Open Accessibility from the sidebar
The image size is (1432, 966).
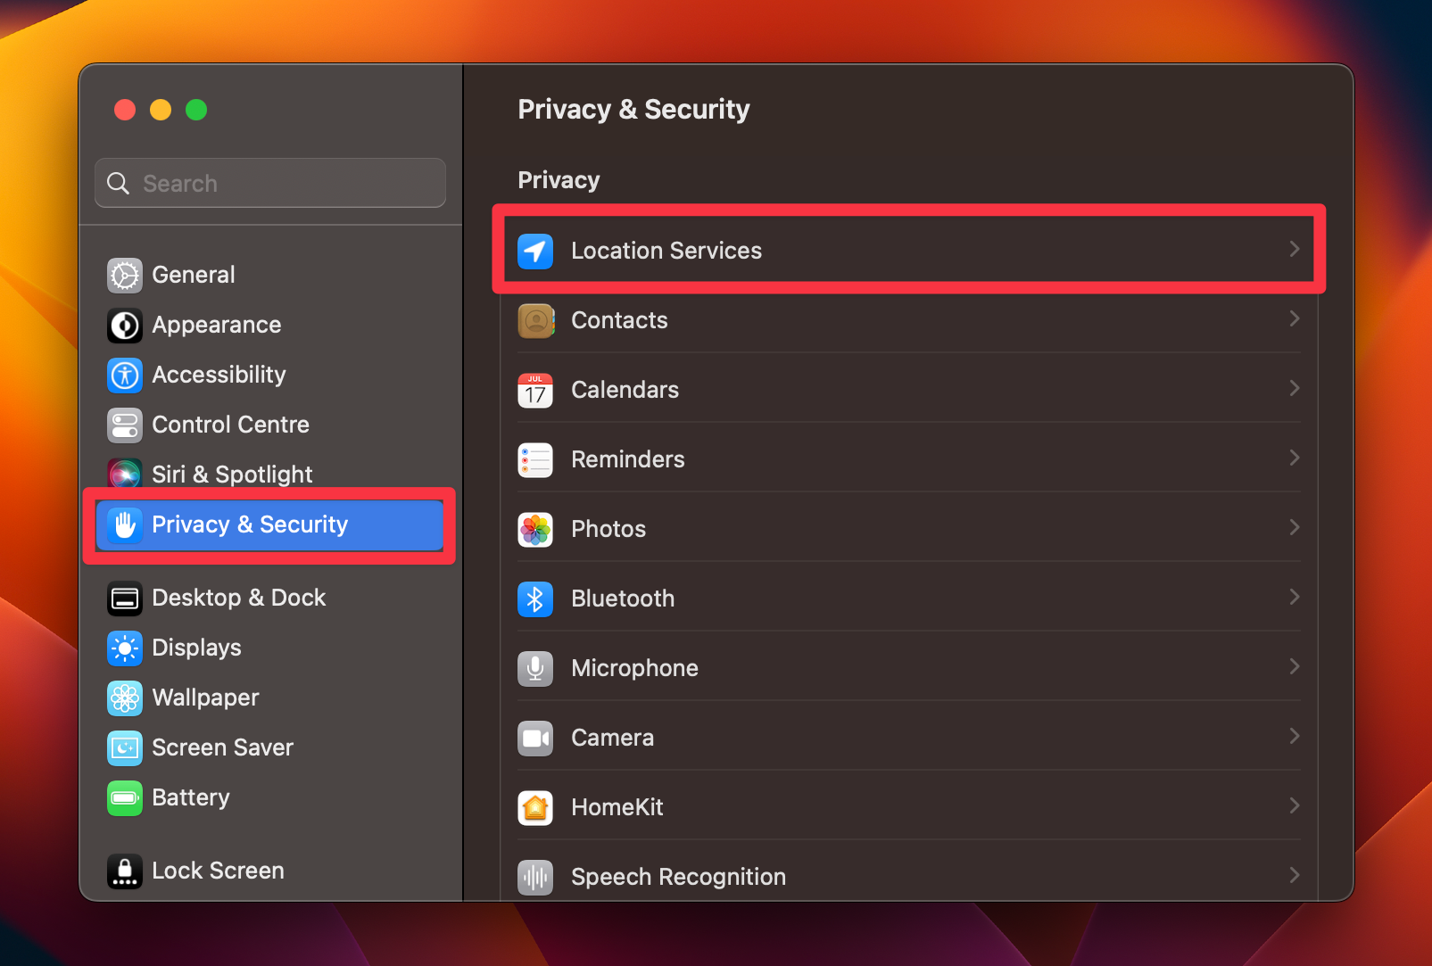point(219,375)
